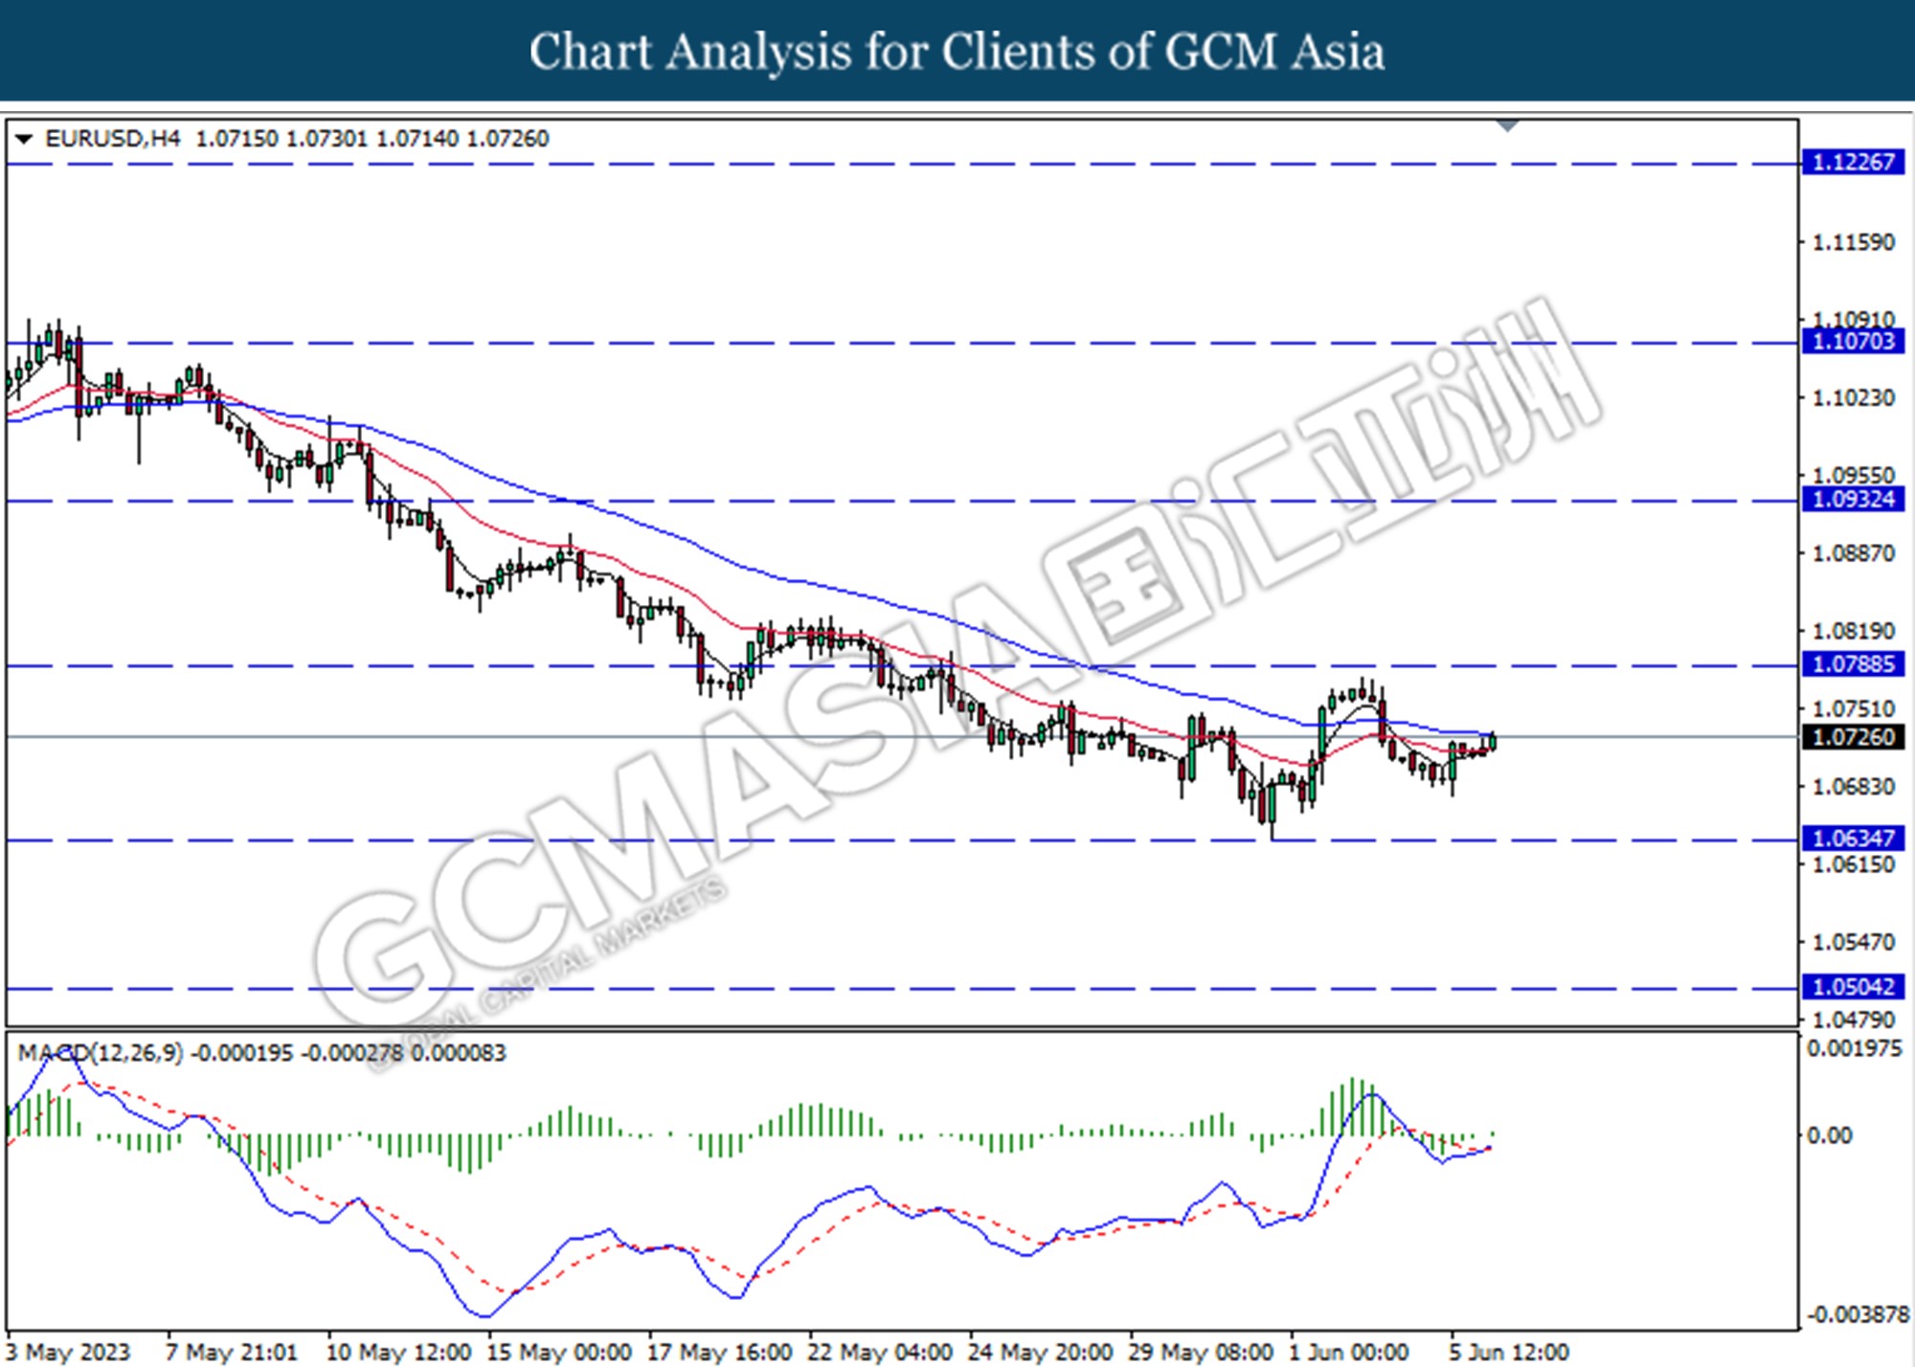This screenshot has height=1367, width=1915.
Task: Click the 29 May 08:00 time label
Action: [x=1202, y=1353]
